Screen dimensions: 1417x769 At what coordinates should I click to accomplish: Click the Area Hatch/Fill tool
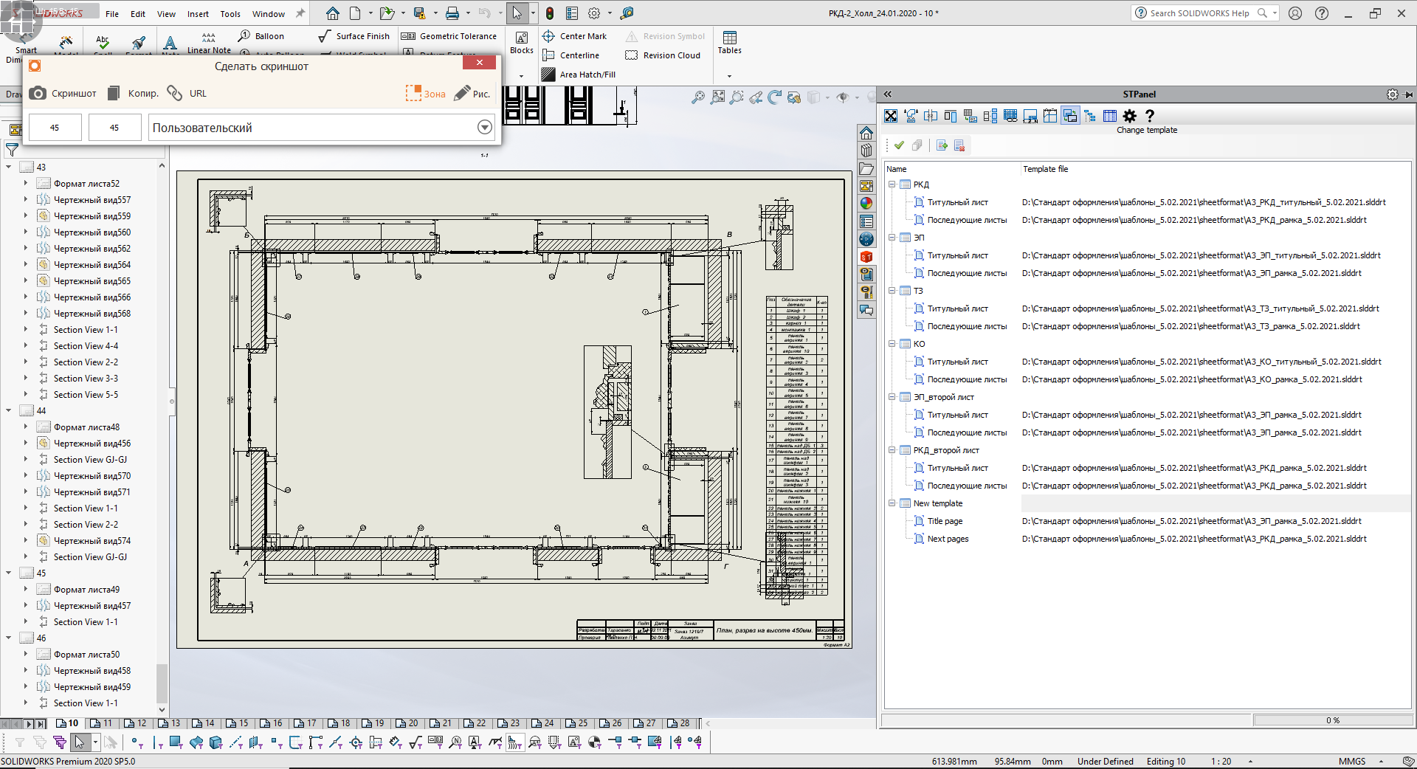(x=579, y=75)
